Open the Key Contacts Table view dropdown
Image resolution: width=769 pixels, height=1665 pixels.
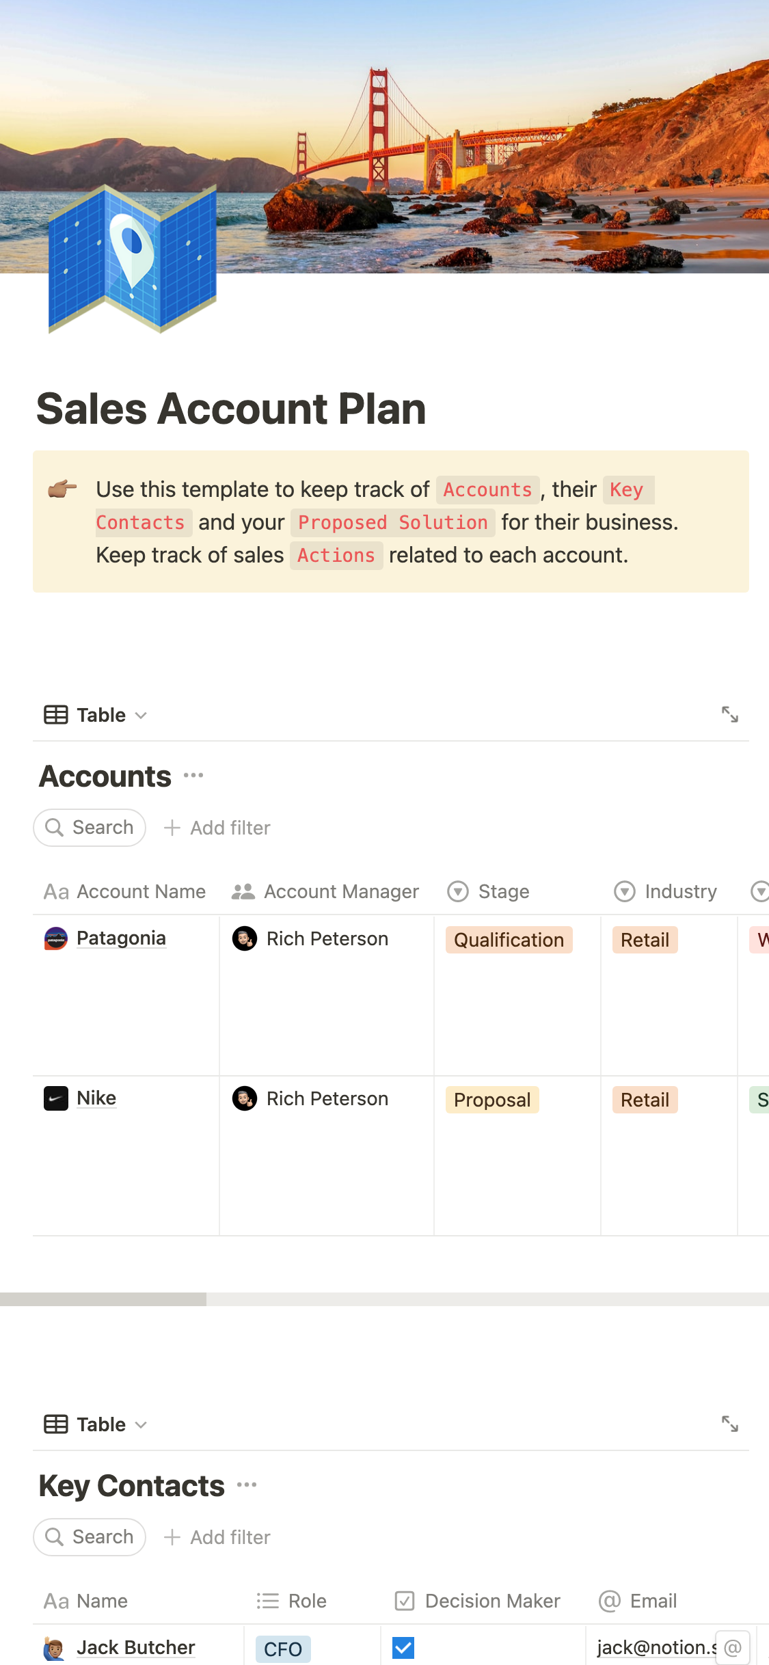[96, 1424]
